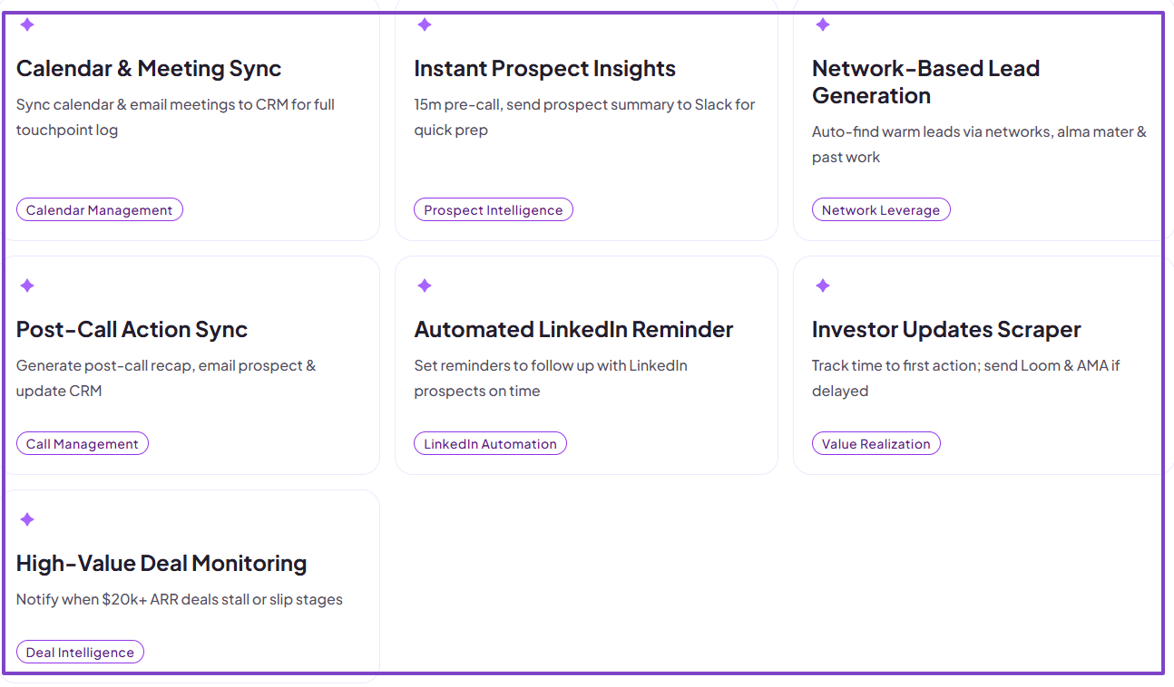Open Network-Based Lead Generation heading
The height and width of the screenshot is (687, 1174).
pos(925,82)
